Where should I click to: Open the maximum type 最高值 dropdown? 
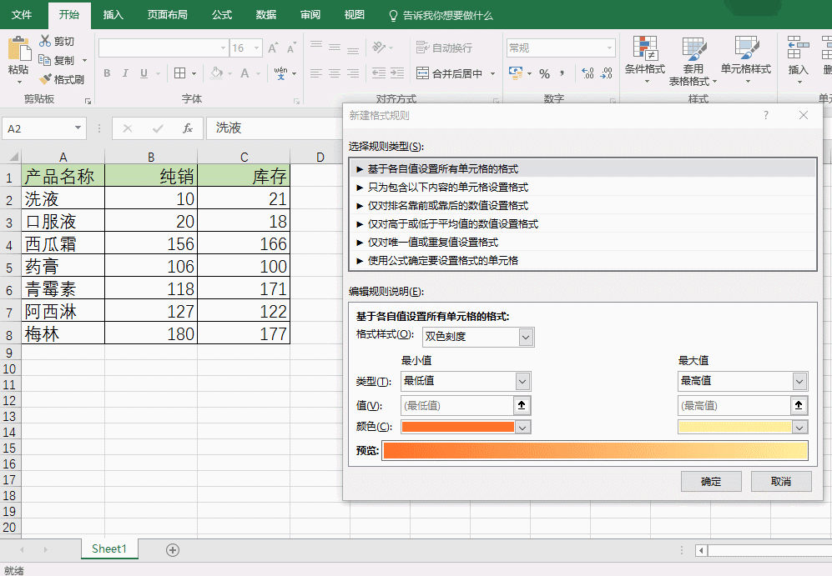click(x=799, y=381)
